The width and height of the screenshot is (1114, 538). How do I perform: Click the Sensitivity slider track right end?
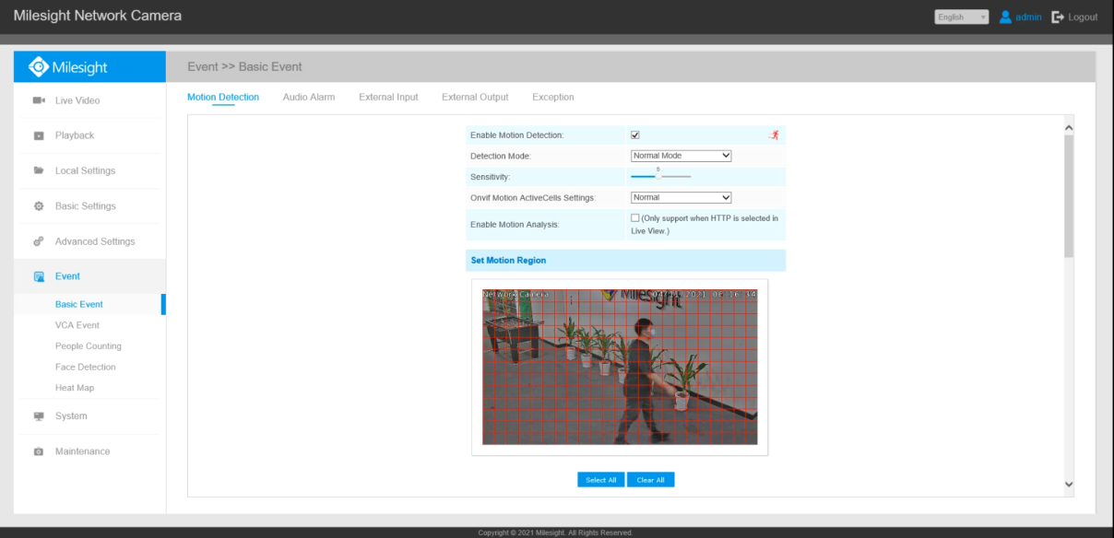[688, 176]
